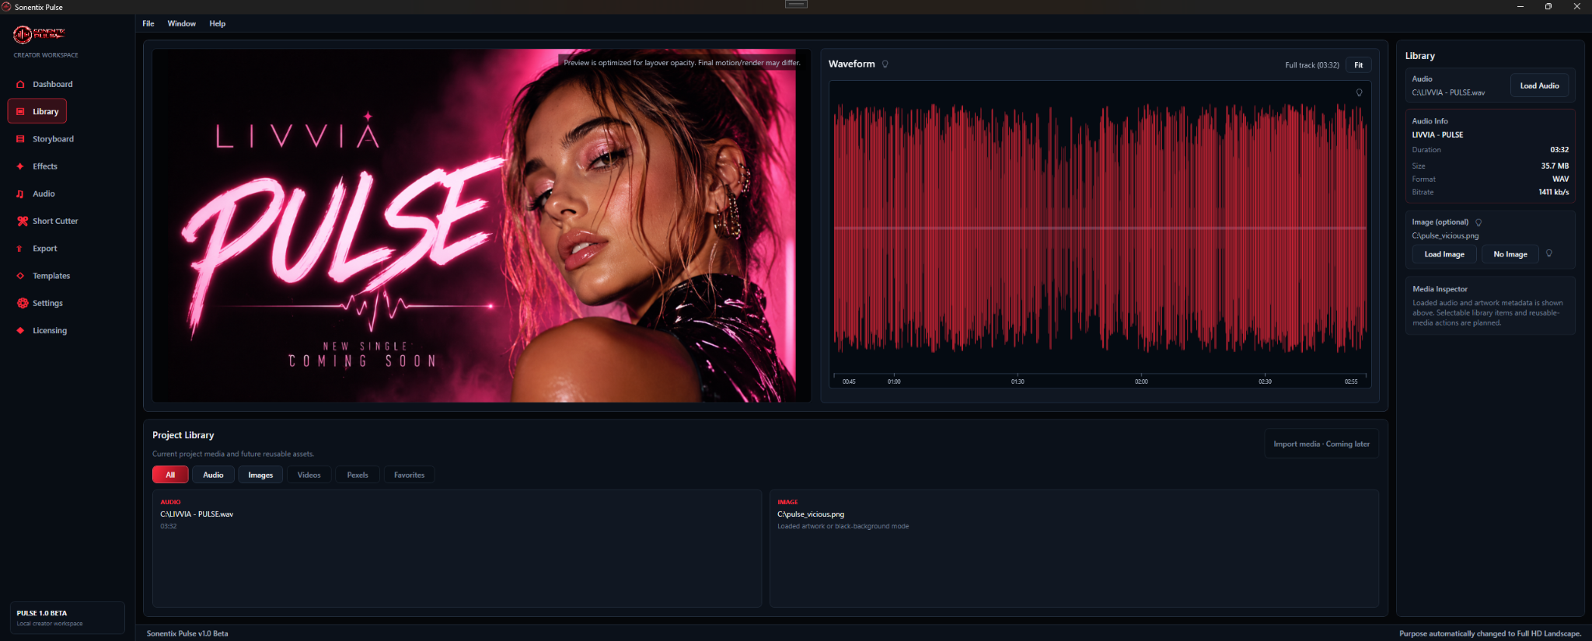Open the File menu
This screenshot has width=1592, height=641.
148,23
